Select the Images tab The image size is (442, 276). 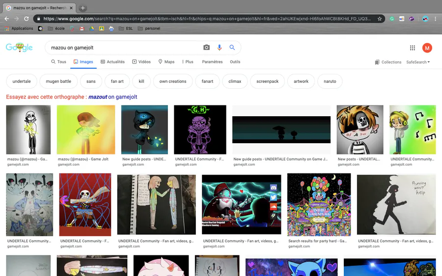tap(83, 62)
